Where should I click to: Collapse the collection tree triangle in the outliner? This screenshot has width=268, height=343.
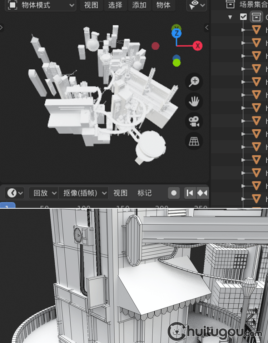(x=230, y=17)
